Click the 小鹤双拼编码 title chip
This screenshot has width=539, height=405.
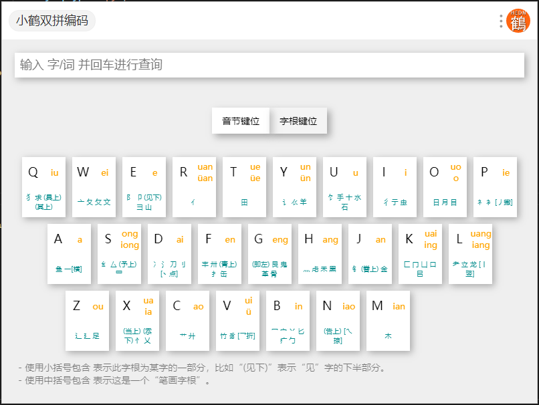coord(52,21)
